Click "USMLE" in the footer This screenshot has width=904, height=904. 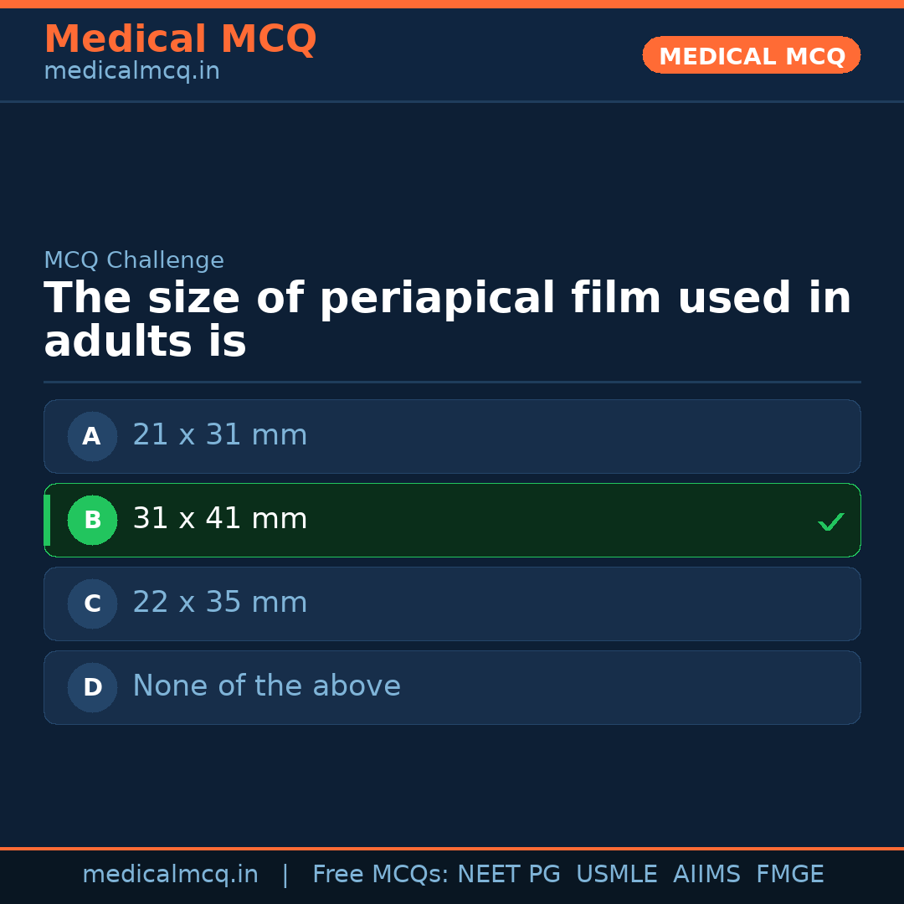[x=616, y=875]
